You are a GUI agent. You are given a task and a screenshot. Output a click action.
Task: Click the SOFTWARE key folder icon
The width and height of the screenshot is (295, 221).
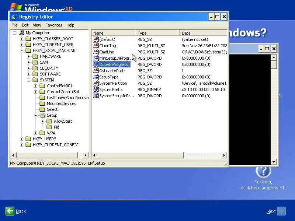tap(35, 74)
